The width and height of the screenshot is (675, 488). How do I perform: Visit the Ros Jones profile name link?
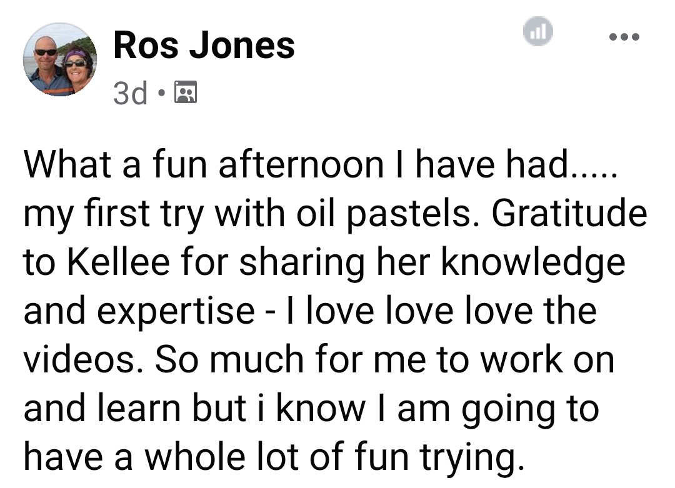pos(204,45)
